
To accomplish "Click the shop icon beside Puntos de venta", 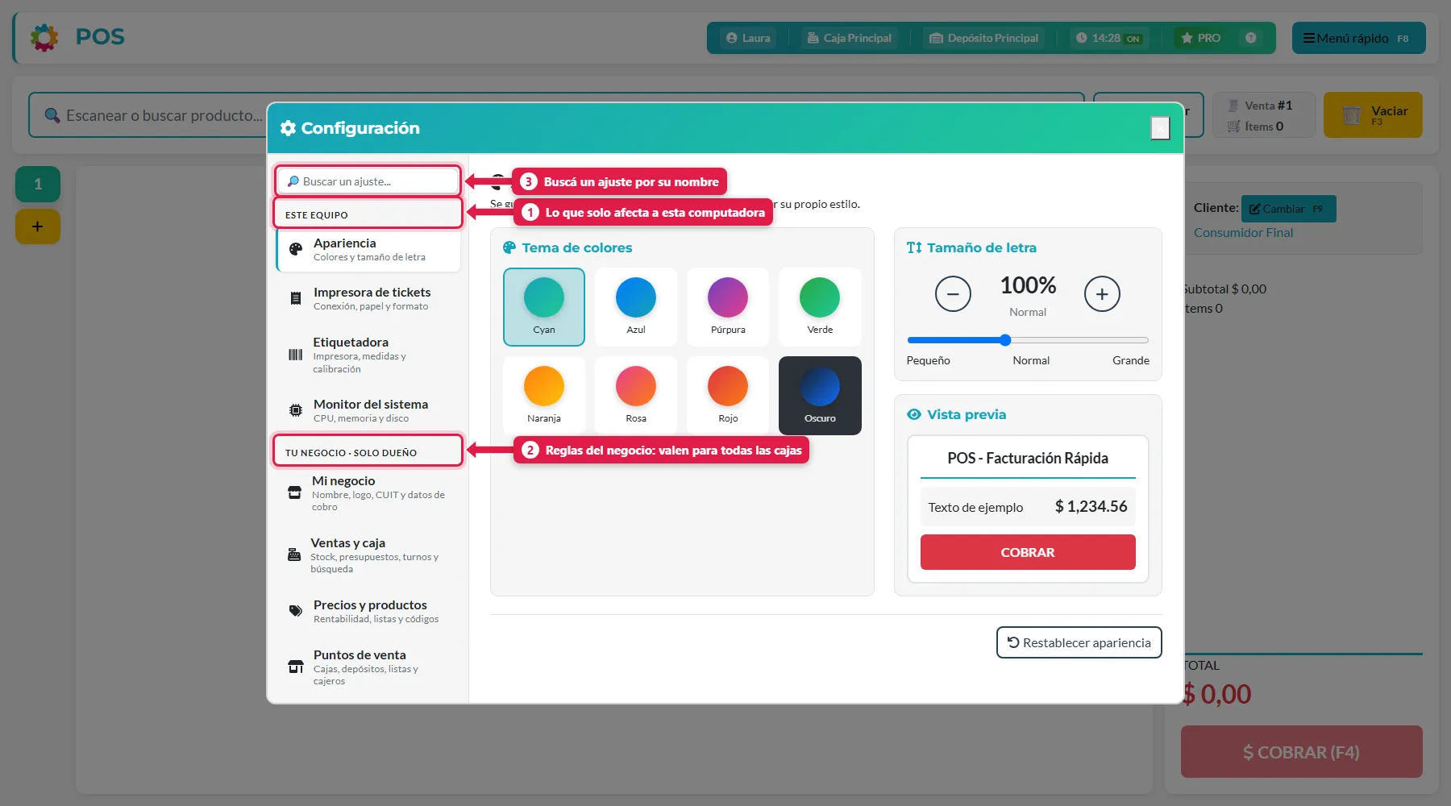I will click(x=296, y=667).
